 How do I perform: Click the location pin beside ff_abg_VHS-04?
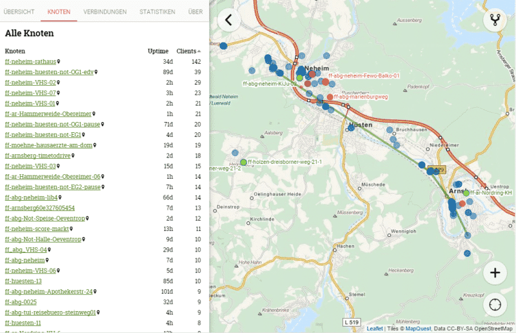pos(50,250)
